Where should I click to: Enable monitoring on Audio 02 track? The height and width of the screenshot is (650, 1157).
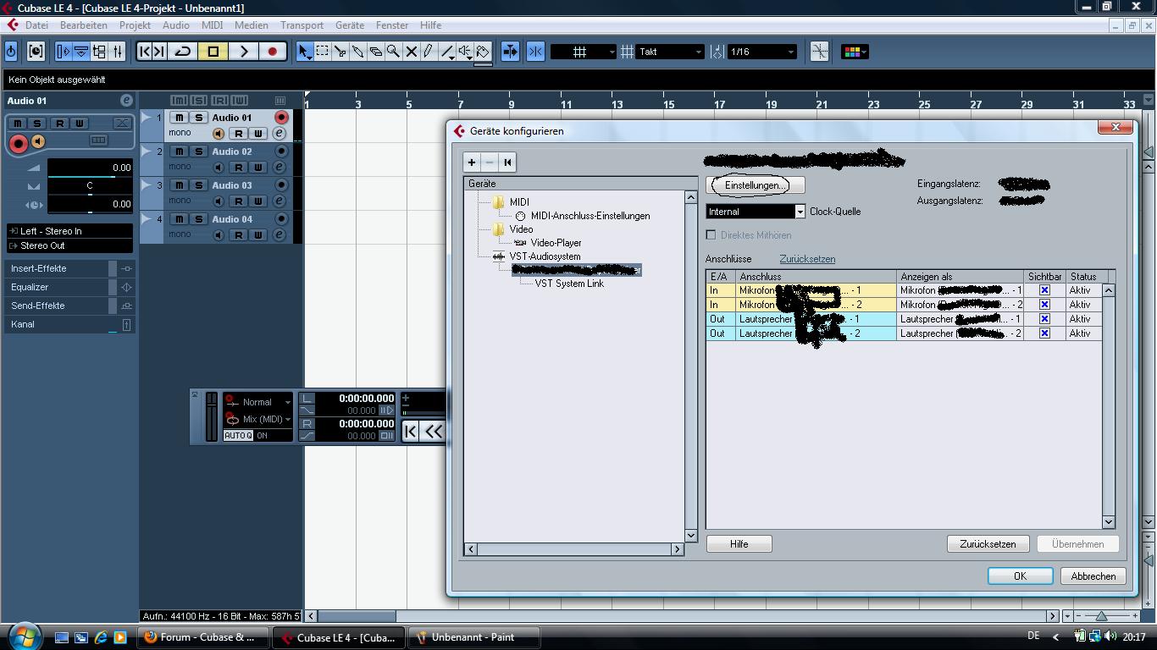(219, 168)
